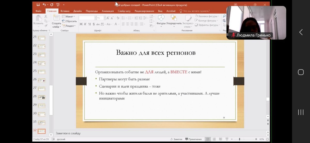Open the Раздел section dropdown
This screenshot has width=310, height=143.
[x=69, y=26]
